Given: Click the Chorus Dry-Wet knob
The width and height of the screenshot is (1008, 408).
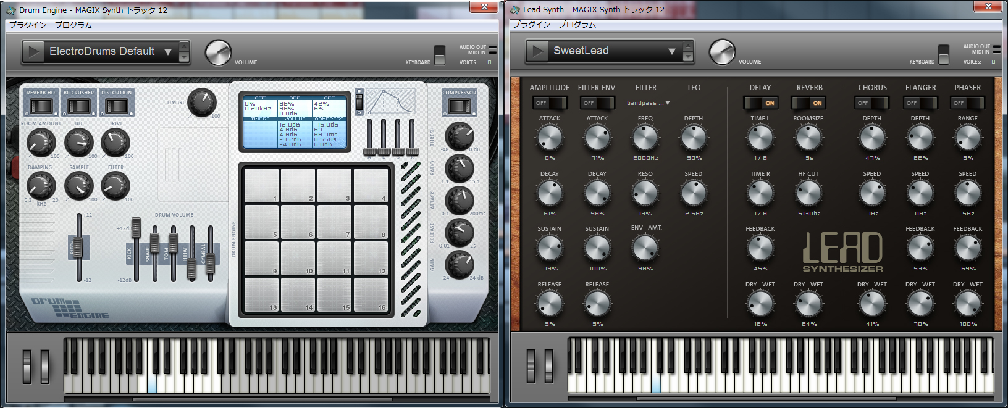Looking at the screenshot, I should (872, 303).
